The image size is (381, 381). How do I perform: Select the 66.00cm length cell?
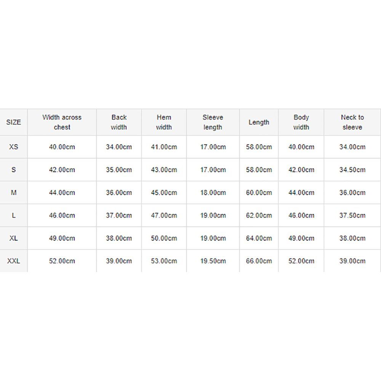pos(259,261)
